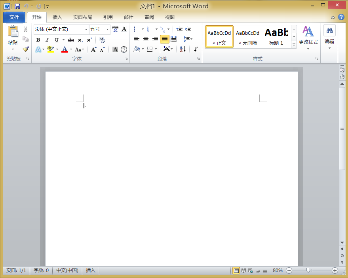The width and height of the screenshot is (348, 278).
Task: Apply yellow text highlight color
Action: 51,49
